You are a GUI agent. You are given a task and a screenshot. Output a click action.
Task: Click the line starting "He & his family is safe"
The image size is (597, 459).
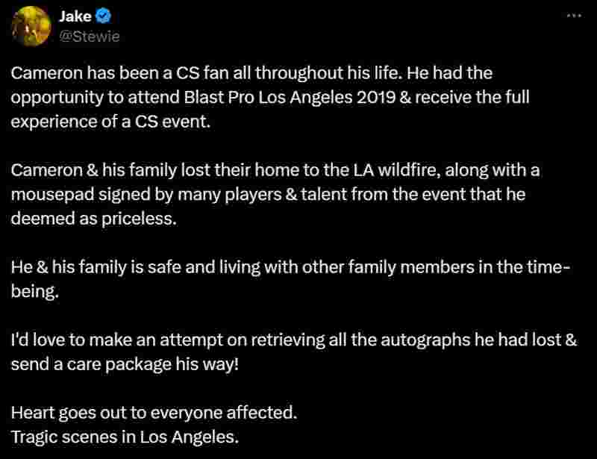click(x=290, y=267)
